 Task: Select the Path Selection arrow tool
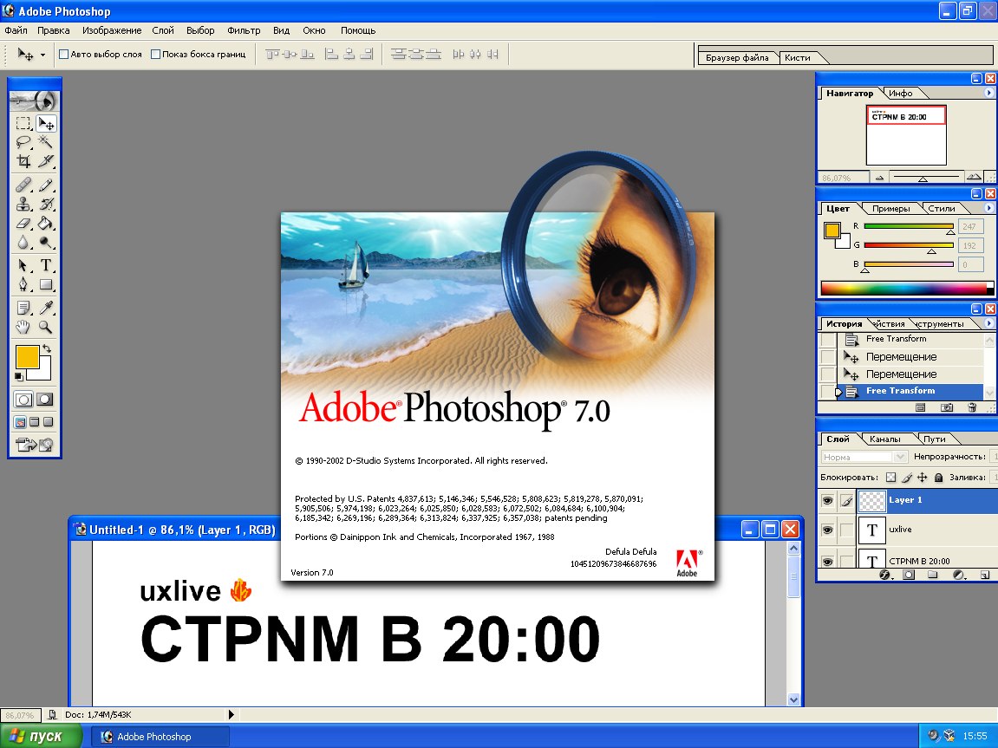(x=23, y=266)
